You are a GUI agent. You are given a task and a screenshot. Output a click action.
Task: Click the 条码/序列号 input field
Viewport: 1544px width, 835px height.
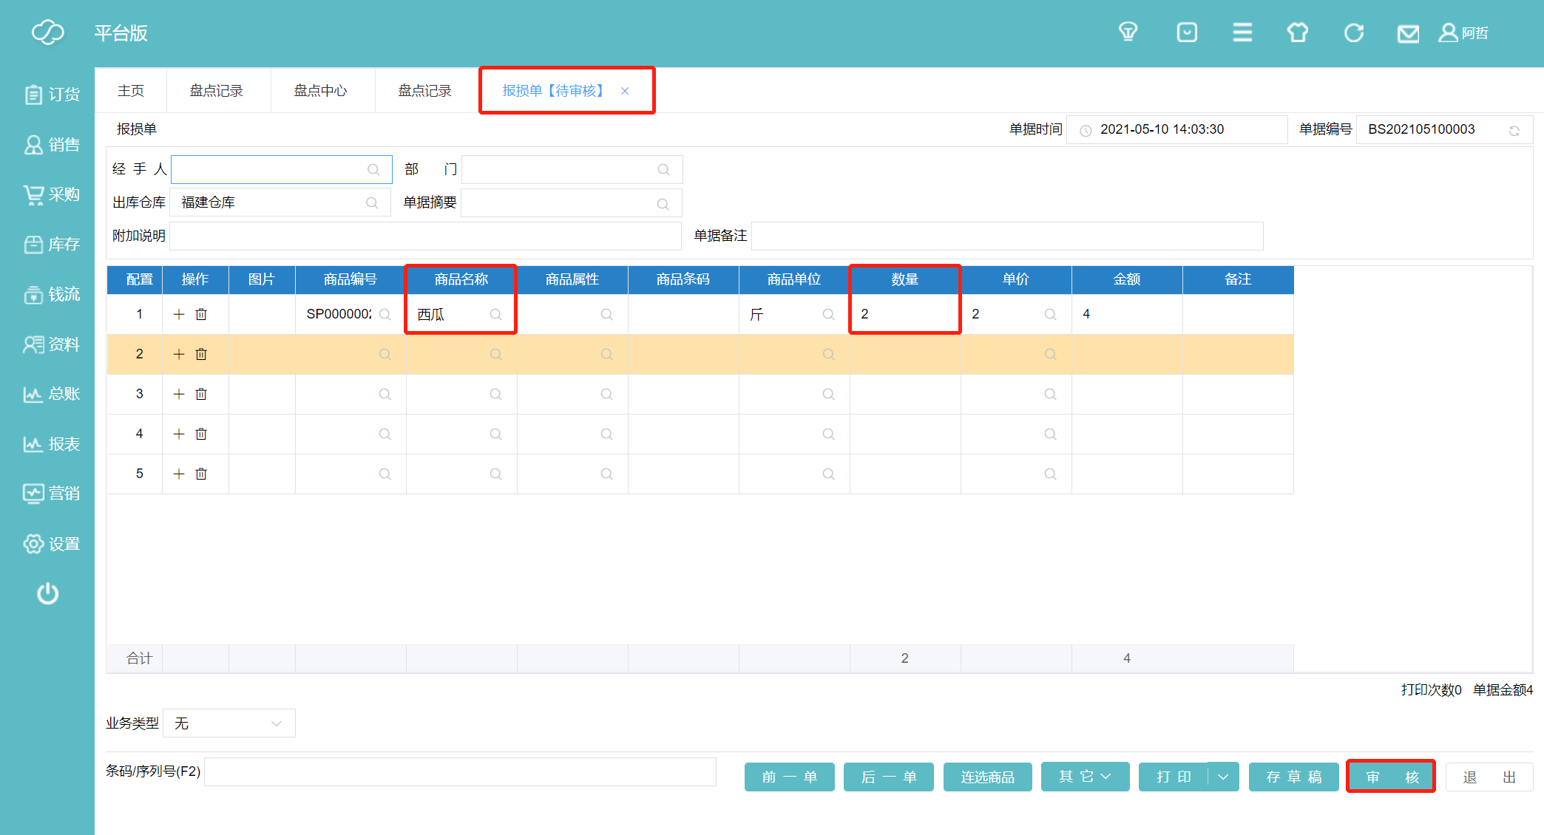(460, 771)
